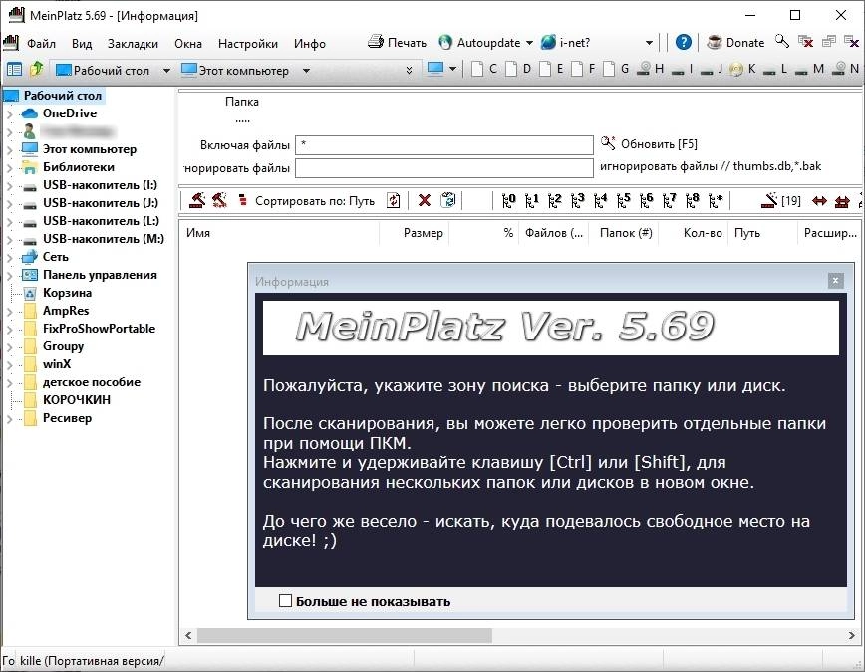This screenshot has width=865, height=672.
Task: Click the go-up folder arrow icon
Action: pos(37,69)
